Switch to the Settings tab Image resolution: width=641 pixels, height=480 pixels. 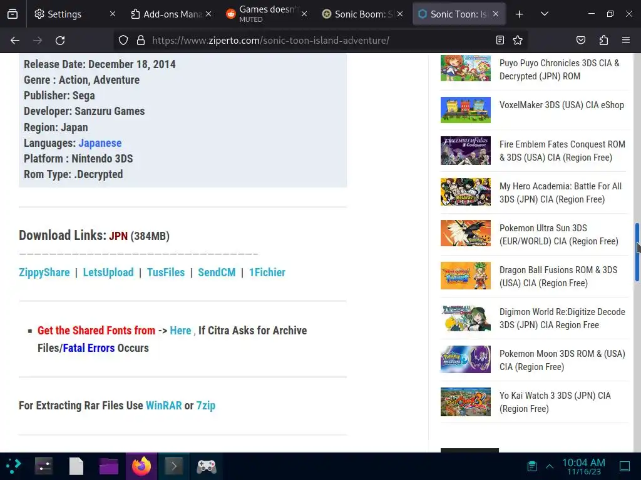pos(64,14)
